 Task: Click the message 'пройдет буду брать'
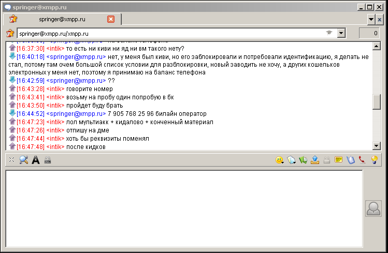[94, 106]
